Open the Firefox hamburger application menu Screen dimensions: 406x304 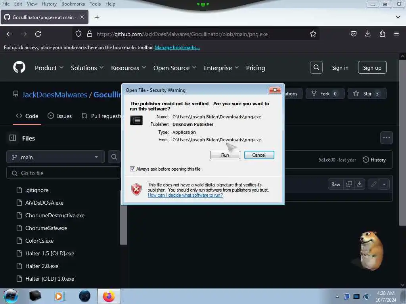coord(396,34)
